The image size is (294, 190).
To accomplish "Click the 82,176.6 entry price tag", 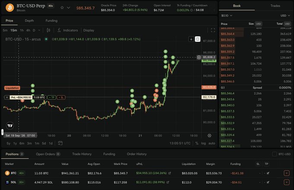I will coord(209,97).
